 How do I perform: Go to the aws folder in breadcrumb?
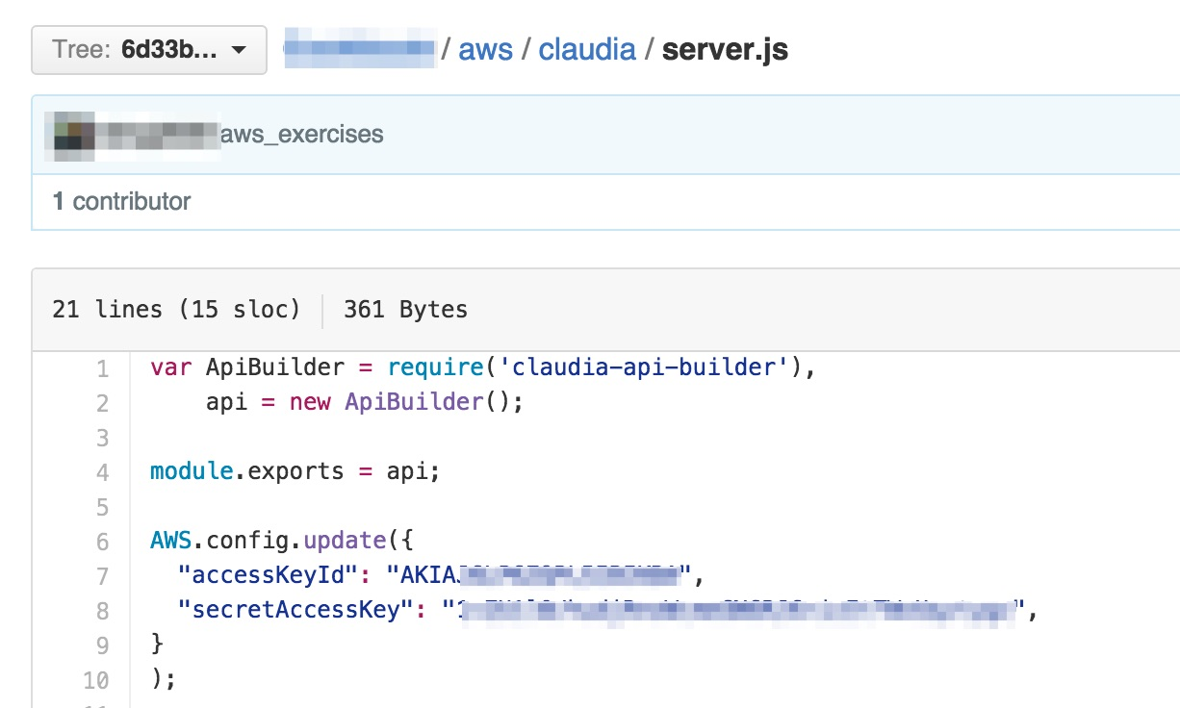pyautogui.click(x=485, y=49)
